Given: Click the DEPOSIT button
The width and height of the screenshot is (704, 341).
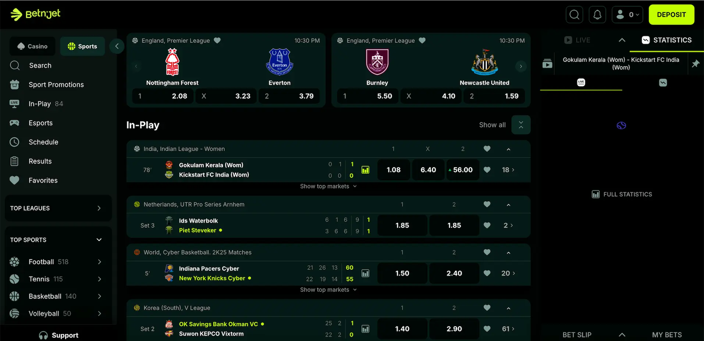Looking at the screenshot, I should 671,15.
